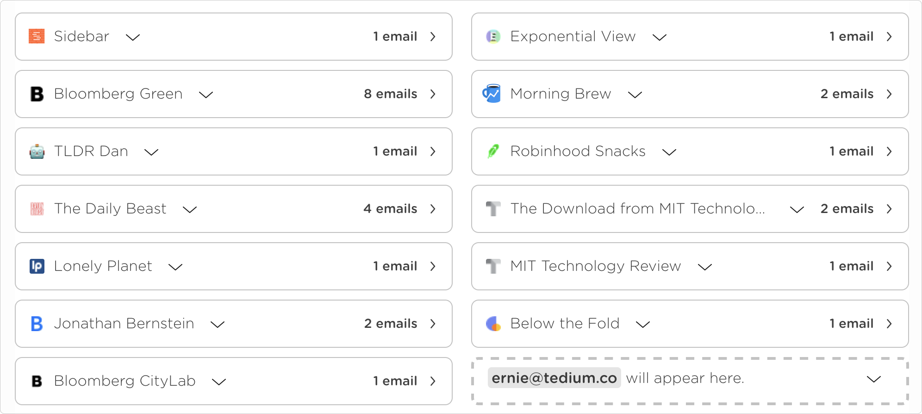Click the Sidebar newsletter orange icon

click(x=37, y=36)
